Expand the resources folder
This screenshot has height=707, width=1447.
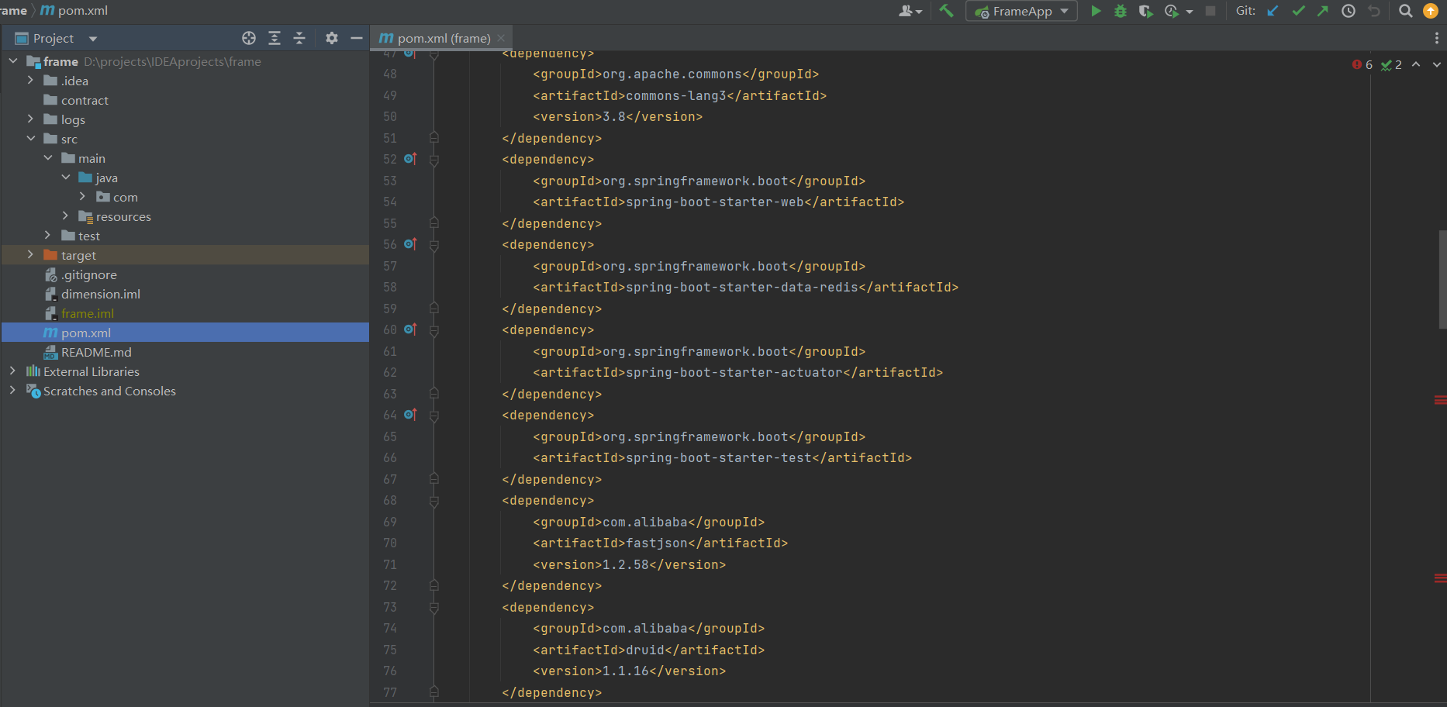[65, 216]
